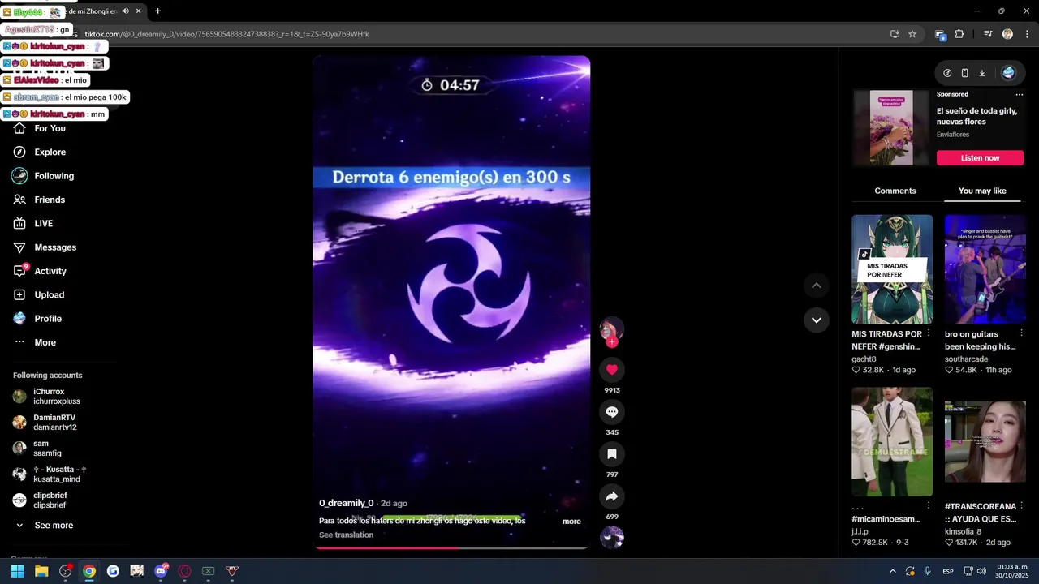Go to previous video with up arrow

click(x=817, y=286)
